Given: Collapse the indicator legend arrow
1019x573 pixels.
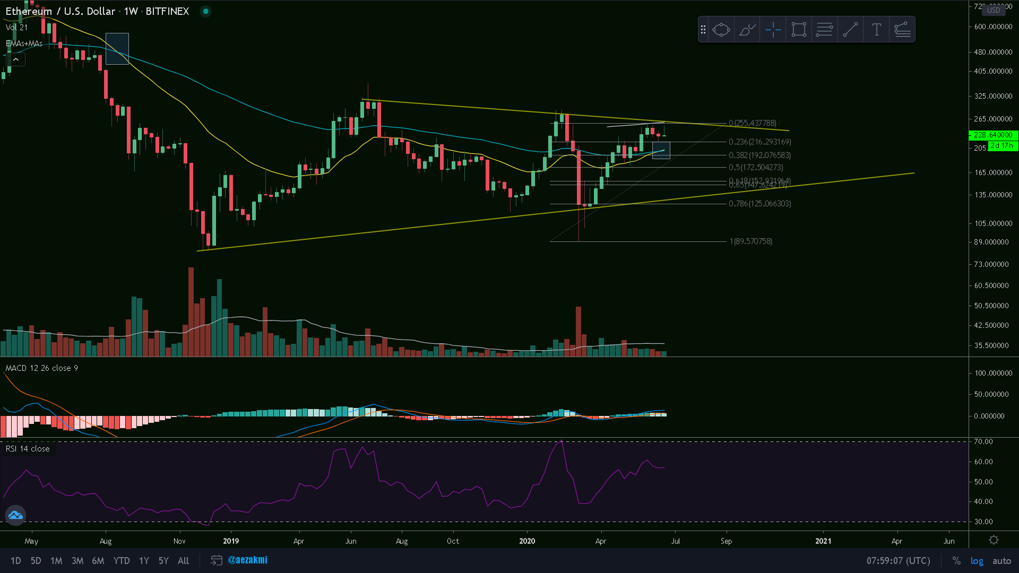Looking at the screenshot, I should click(16, 60).
